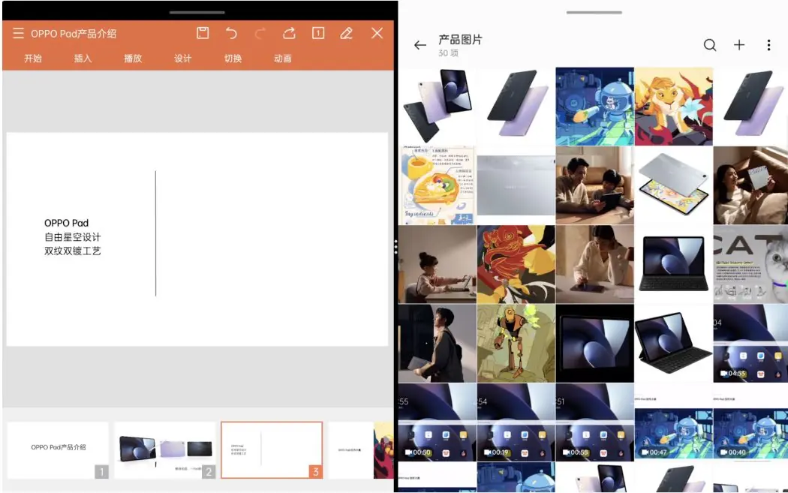This screenshot has width=788, height=493.
Task: Open the red and yellow lion illustration
Action: tap(516, 264)
